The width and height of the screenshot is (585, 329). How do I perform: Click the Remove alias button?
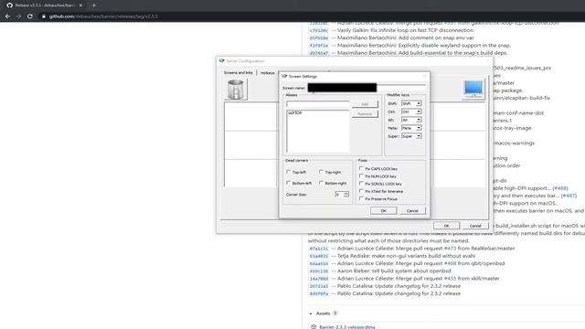coord(365,113)
